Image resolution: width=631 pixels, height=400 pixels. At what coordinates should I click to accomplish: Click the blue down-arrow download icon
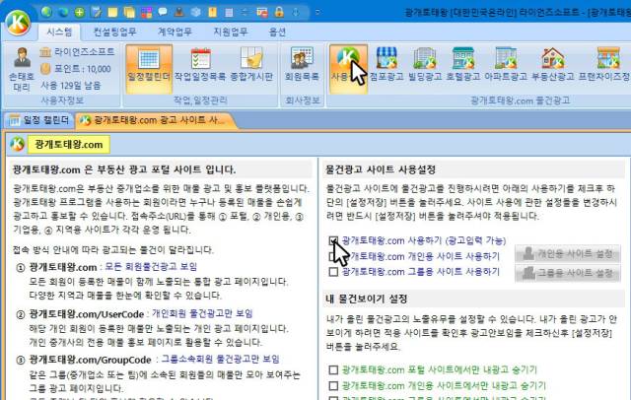coord(296,12)
